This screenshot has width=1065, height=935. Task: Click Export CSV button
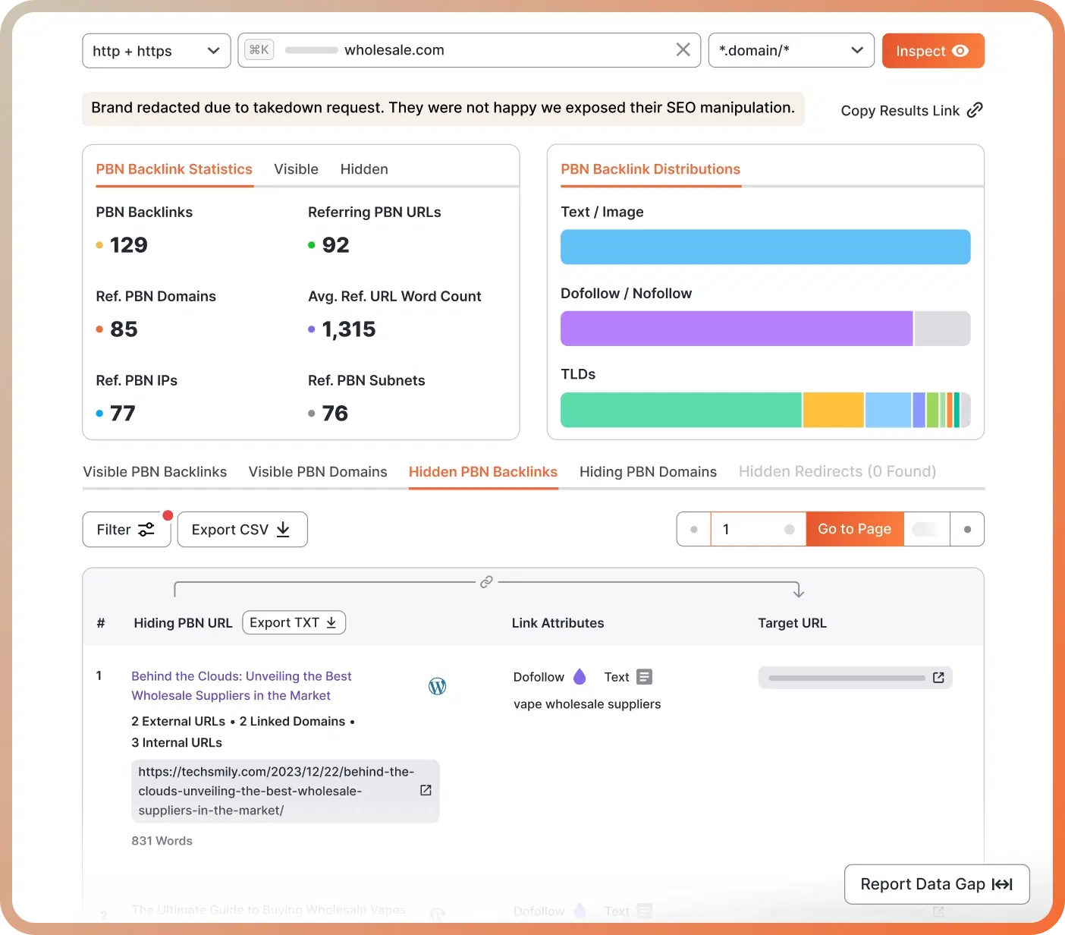[242, 530]
